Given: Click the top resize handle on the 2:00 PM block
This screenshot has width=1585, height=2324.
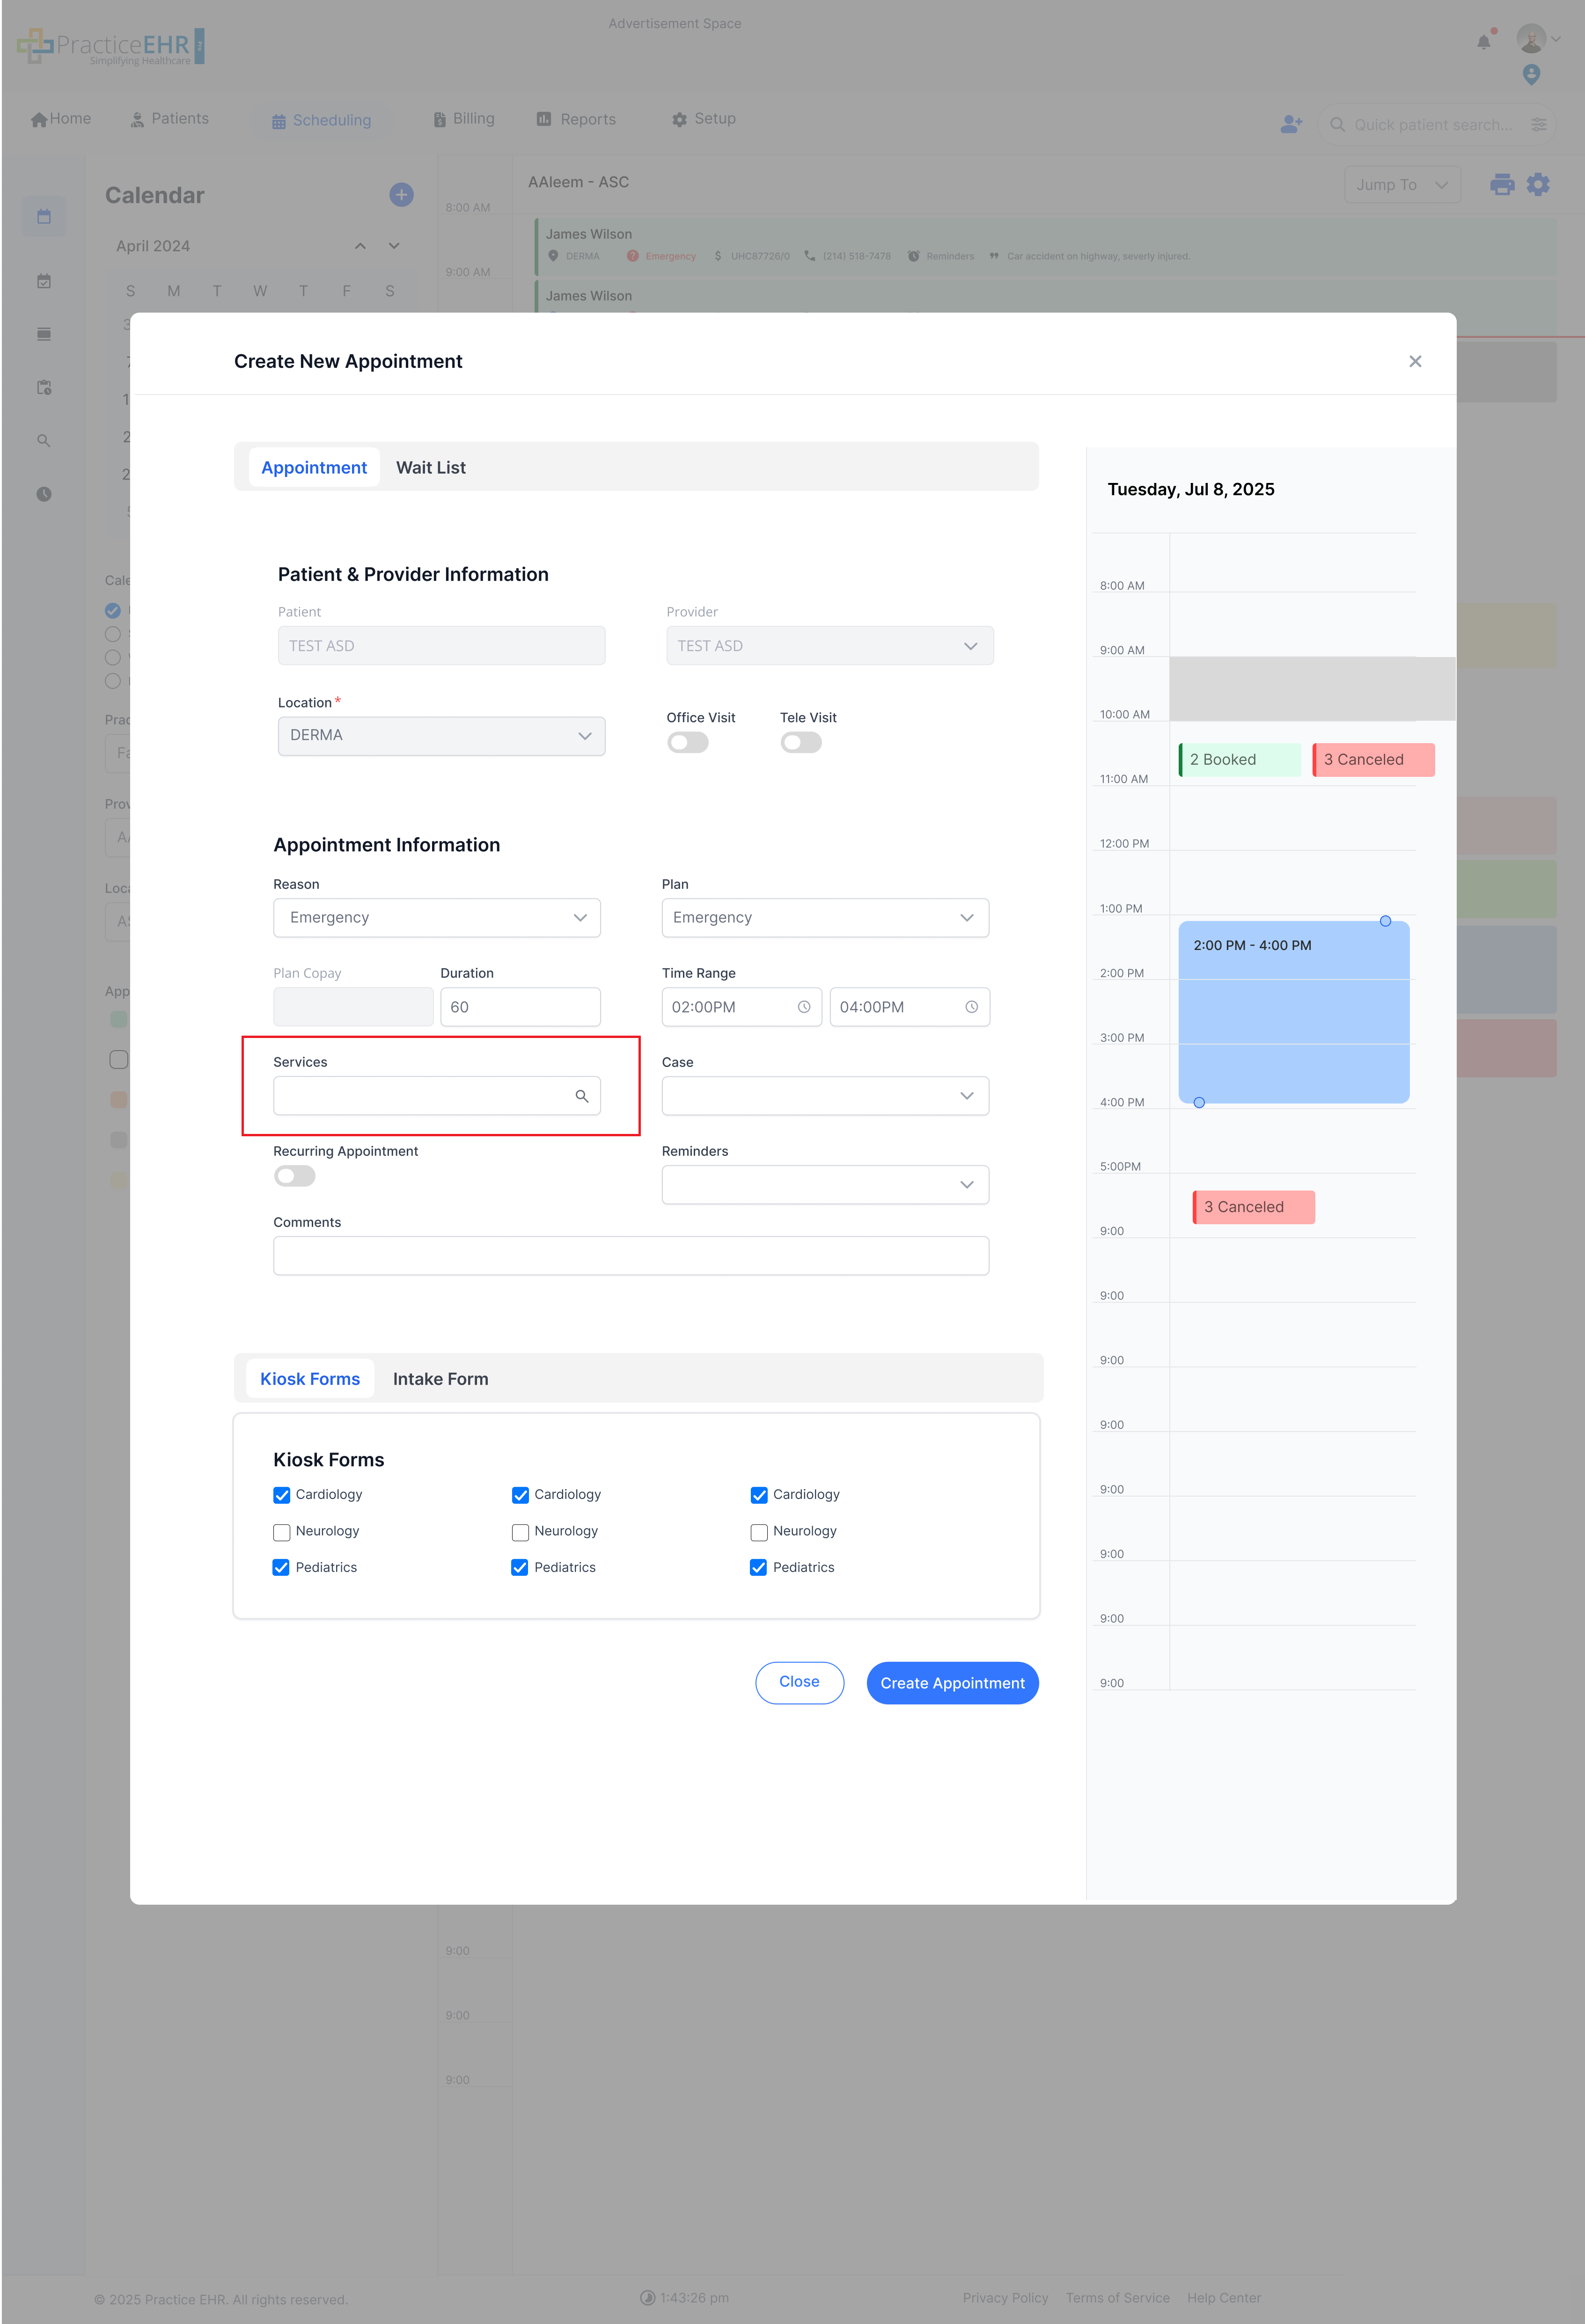Looking at the screenshot, I should tap(1385, 921).
